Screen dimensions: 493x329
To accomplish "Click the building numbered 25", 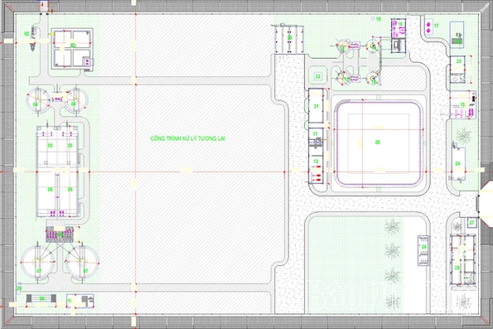I will point(462,260).
